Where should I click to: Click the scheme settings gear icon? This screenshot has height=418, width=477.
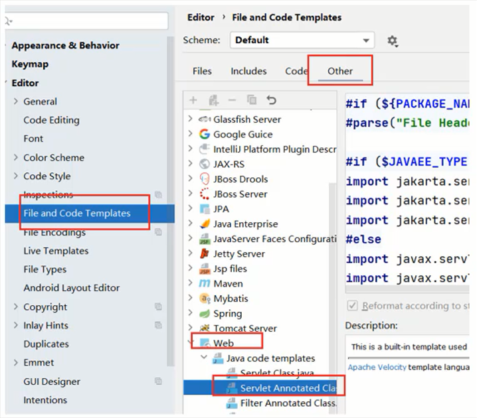393,41
